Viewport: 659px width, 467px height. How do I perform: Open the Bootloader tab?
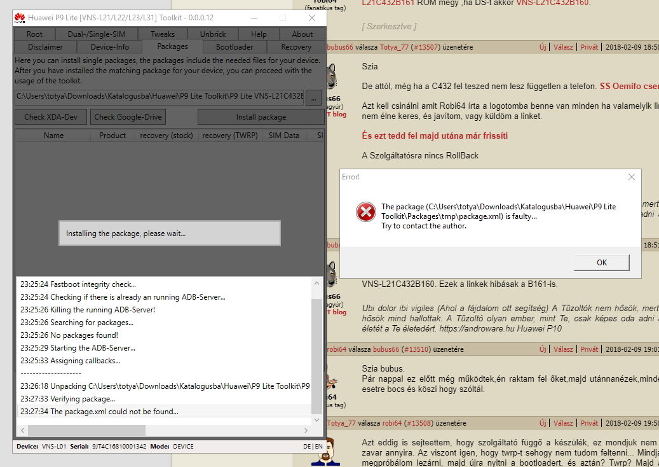[234, 46]
